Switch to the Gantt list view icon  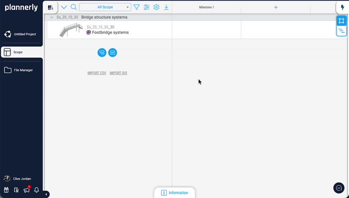342,31
